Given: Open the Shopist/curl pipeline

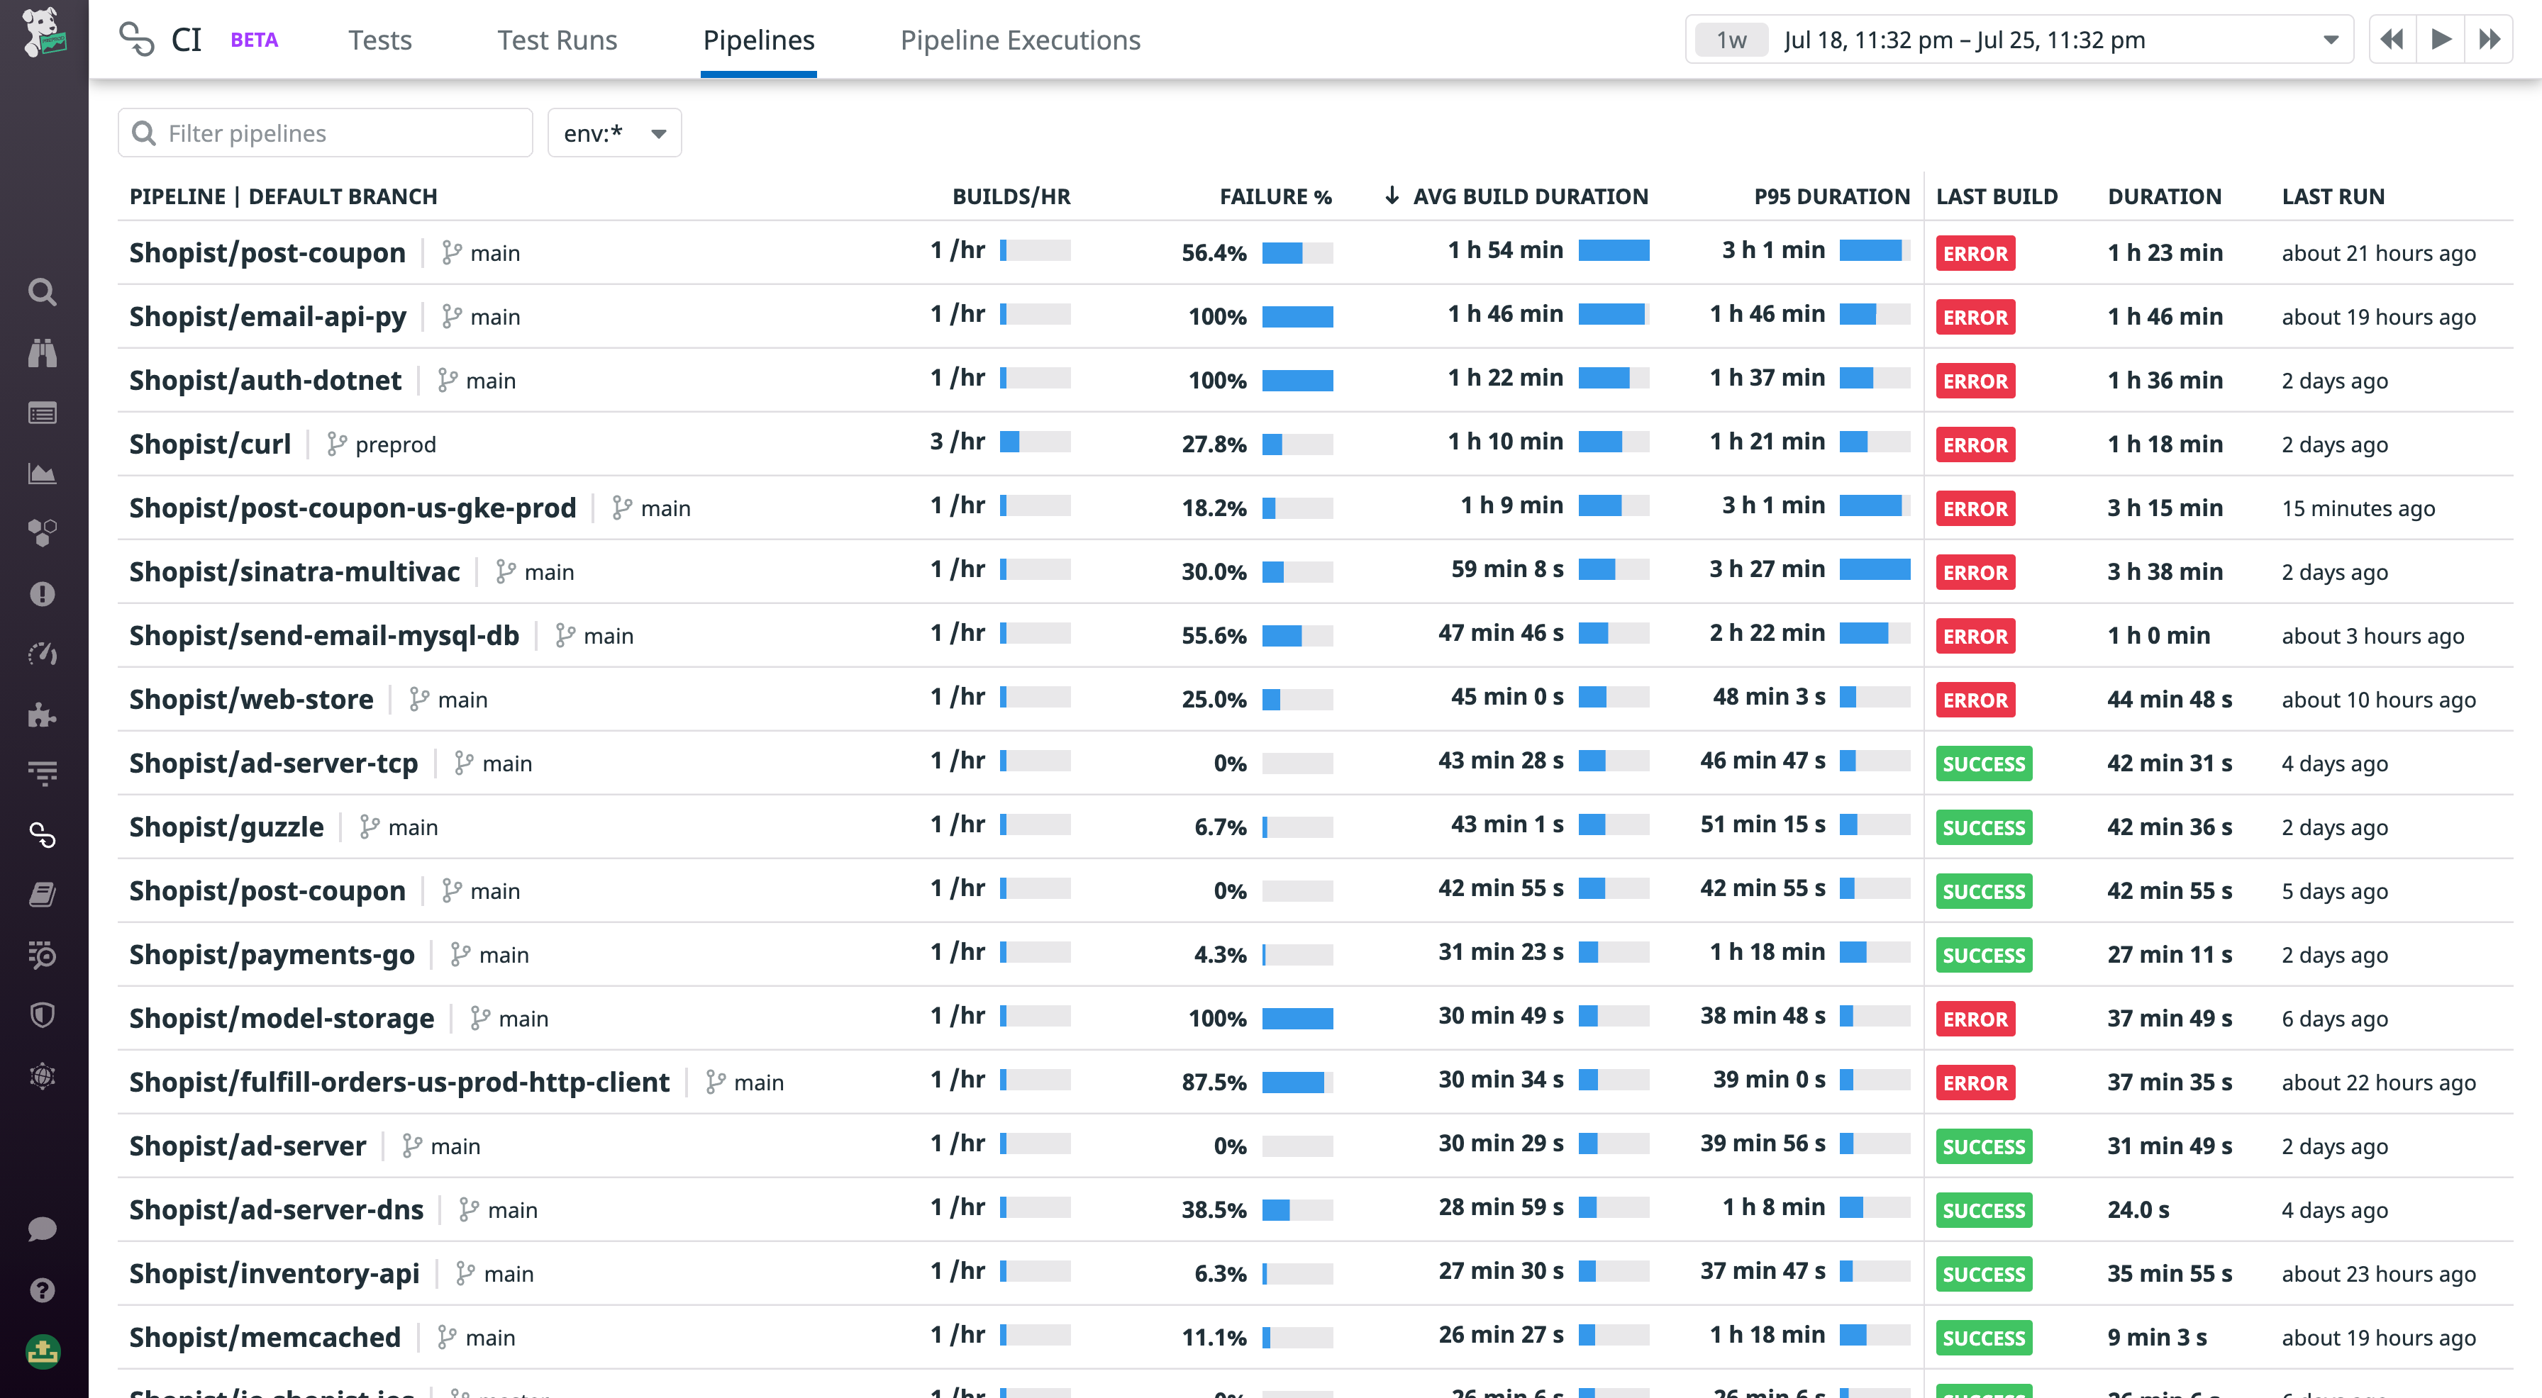Looking at the screenshot, I should (x=210, y=443).
